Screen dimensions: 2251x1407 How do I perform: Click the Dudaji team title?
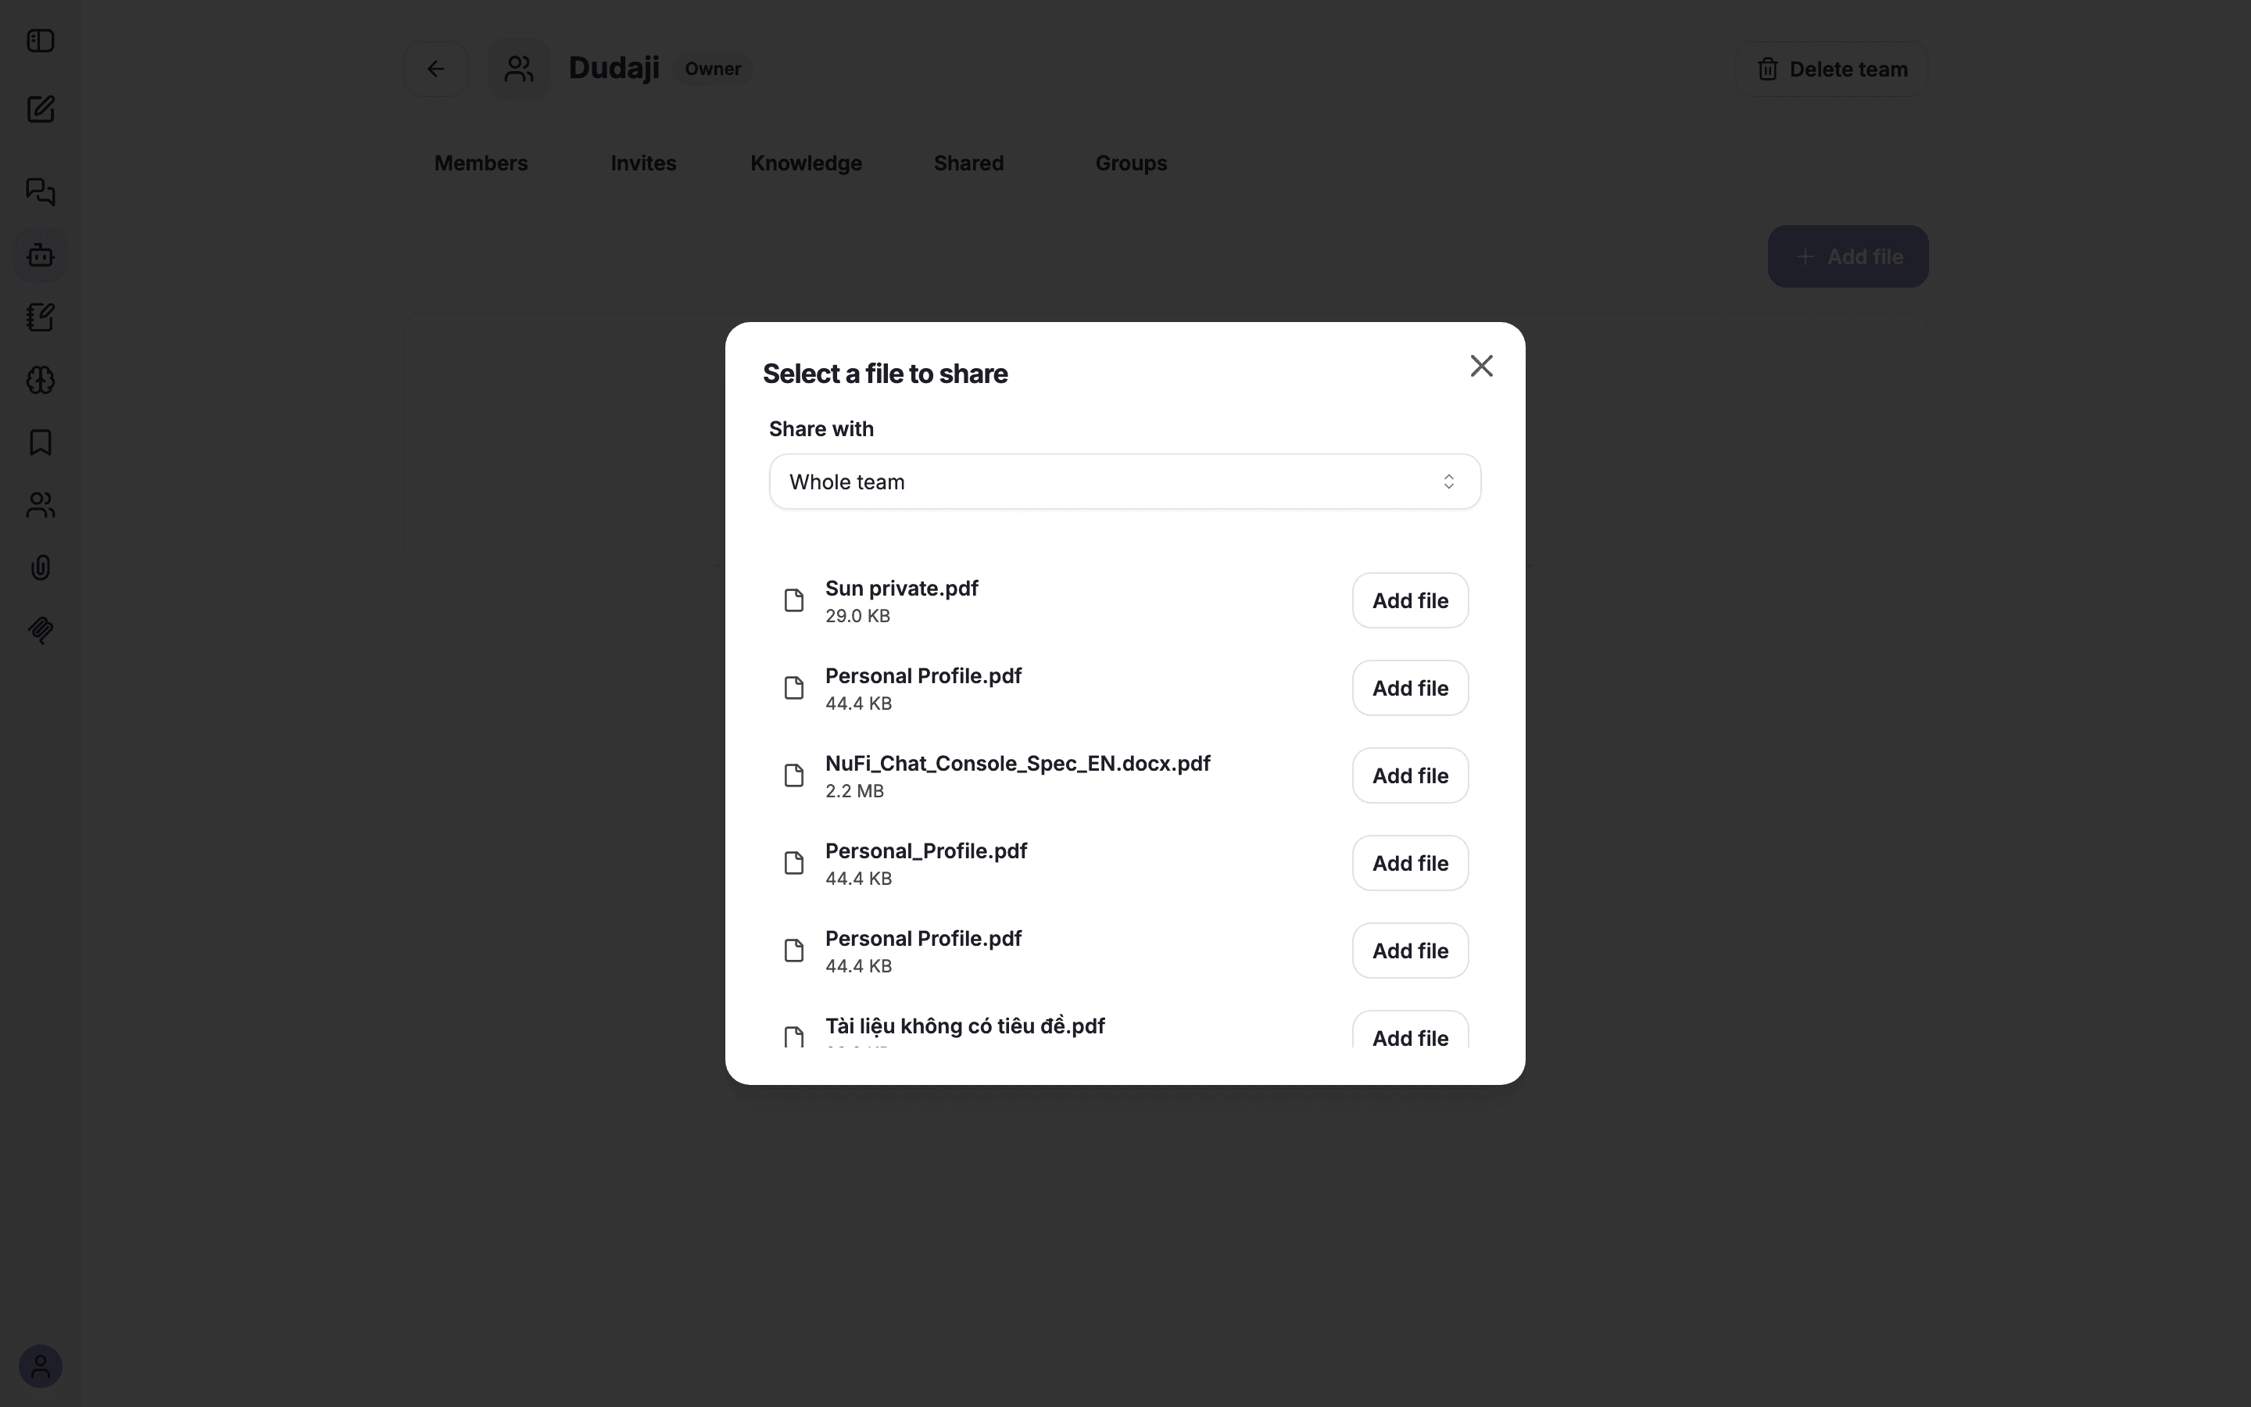click(614, 68)
